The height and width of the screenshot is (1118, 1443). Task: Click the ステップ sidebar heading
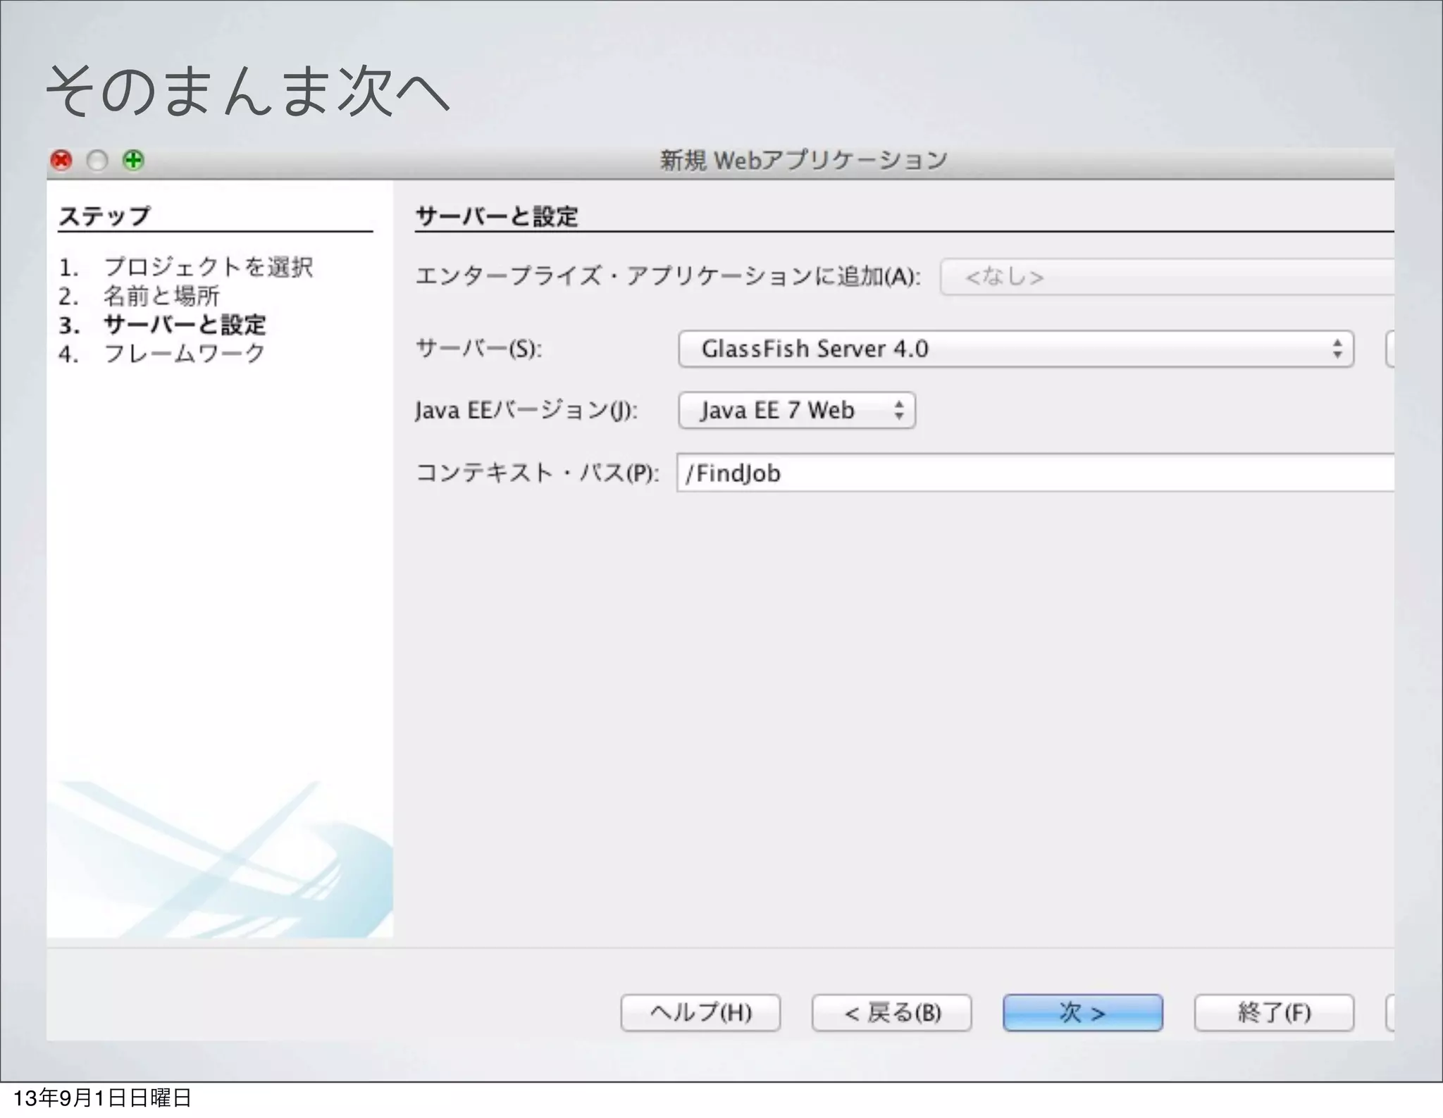point(104,216)
